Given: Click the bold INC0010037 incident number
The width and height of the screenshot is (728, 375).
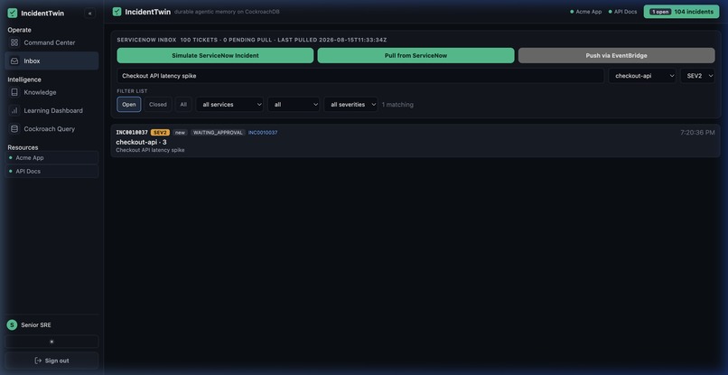Looking at the screenshot, I should [132, 133].
